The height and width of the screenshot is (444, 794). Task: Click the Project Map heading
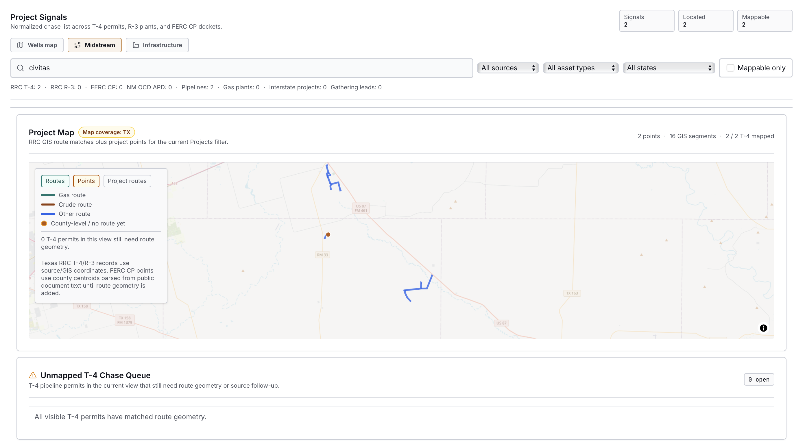51,132
